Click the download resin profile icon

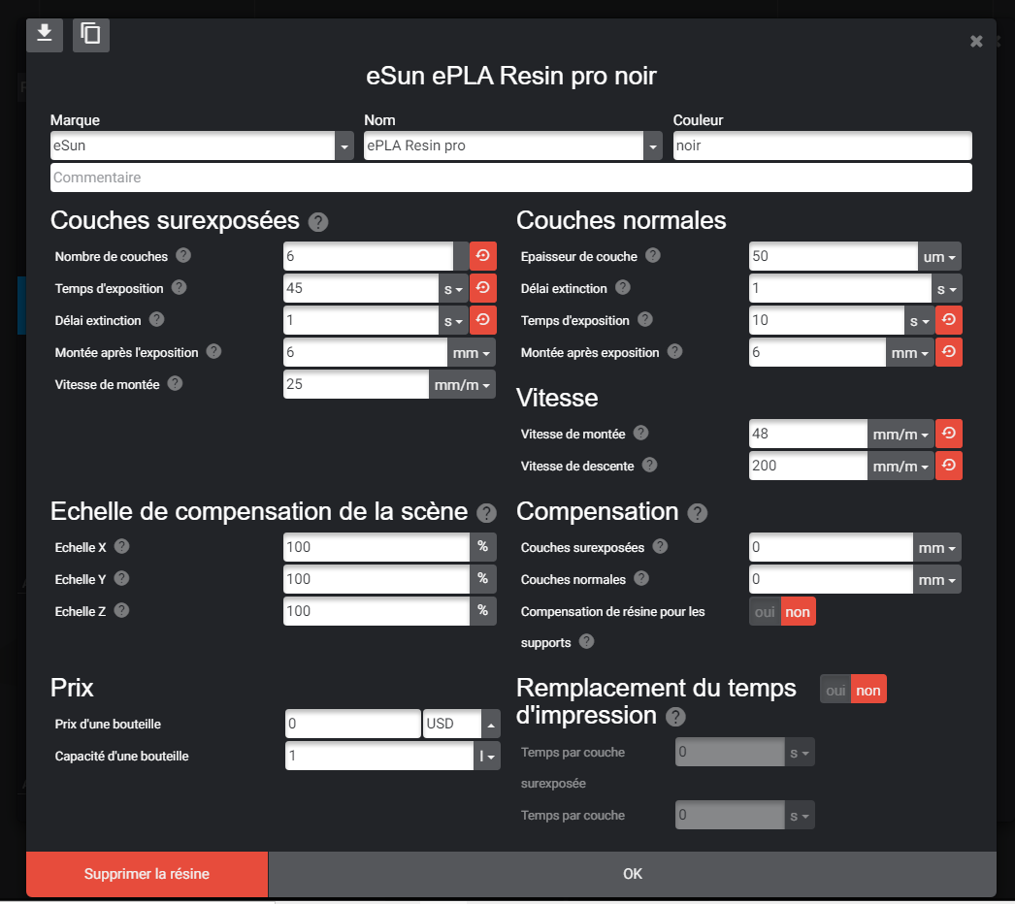point(44,34)
